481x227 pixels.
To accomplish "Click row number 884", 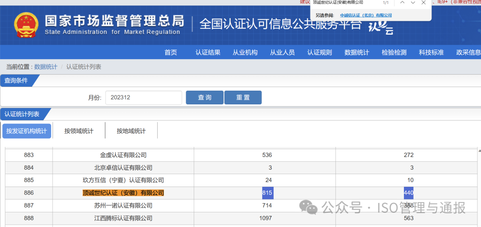I will click(29, 167).
